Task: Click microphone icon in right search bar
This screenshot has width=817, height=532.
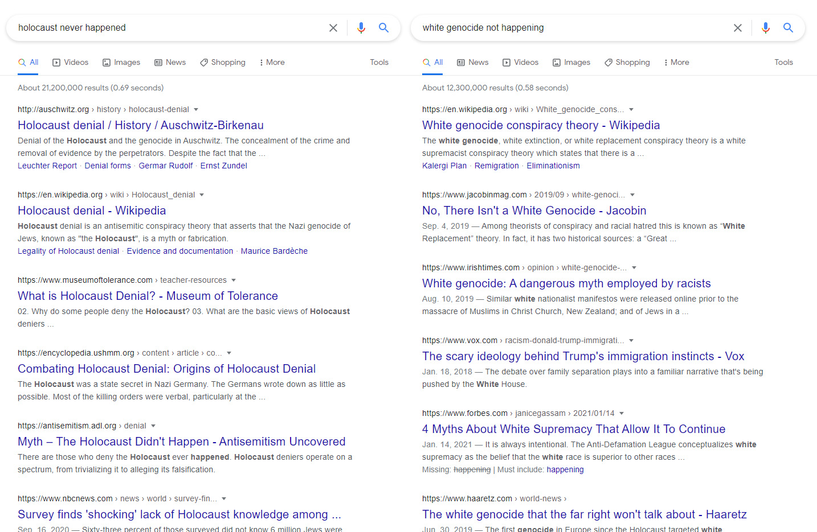Action: (766, 28)
